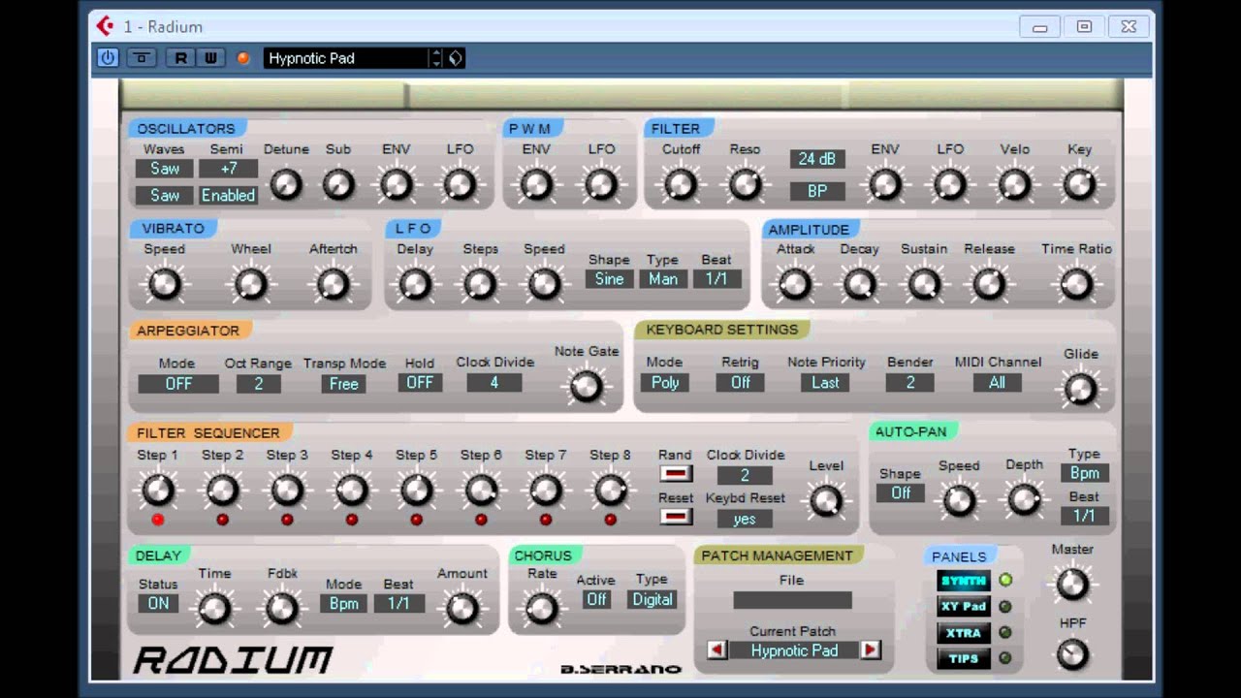Click the sequencer Rand button

pos(675,474)
